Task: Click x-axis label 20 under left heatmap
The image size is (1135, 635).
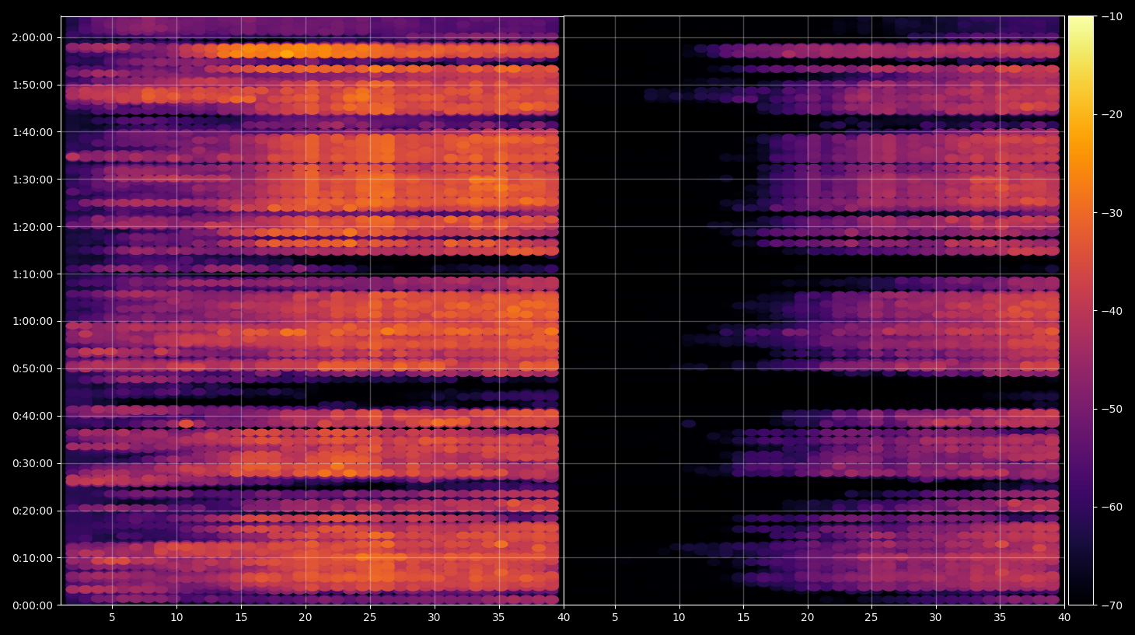Action: click(306, 618)
